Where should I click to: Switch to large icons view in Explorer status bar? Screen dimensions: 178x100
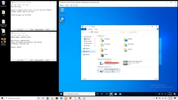(157, 79)
